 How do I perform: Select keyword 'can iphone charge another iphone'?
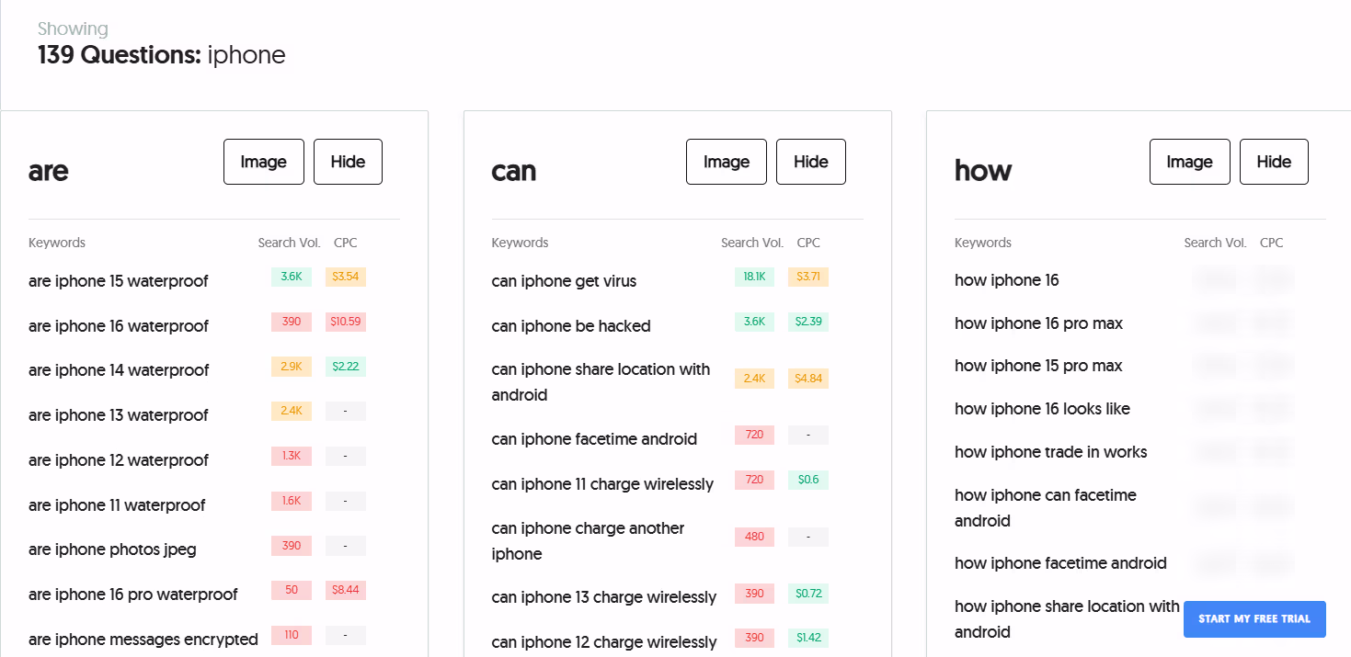click(588, 541)
